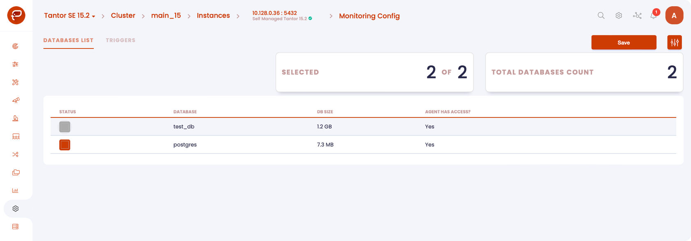The width and height of the screenshot is (691, 241).
Task: Select the Databases List tab
Action: tap(68, 40)
